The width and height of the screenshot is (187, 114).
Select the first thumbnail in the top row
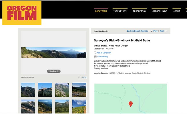pos(28,90)
